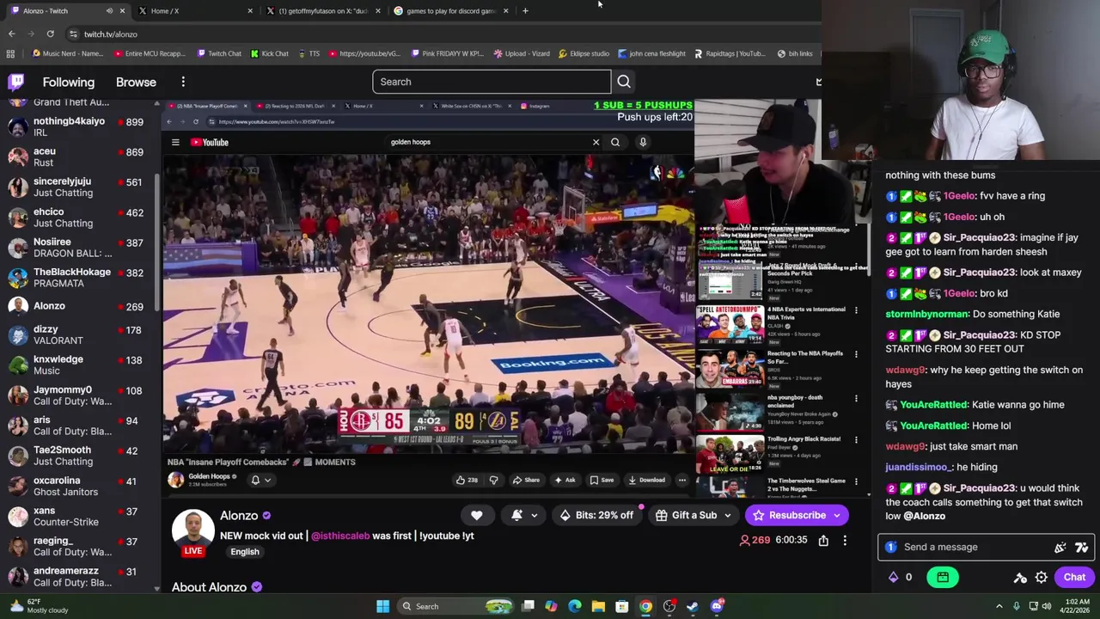Open nothingb4kaiyo channel in sidebar
The height and width of the screenshot is (619, 1100).
77,127
